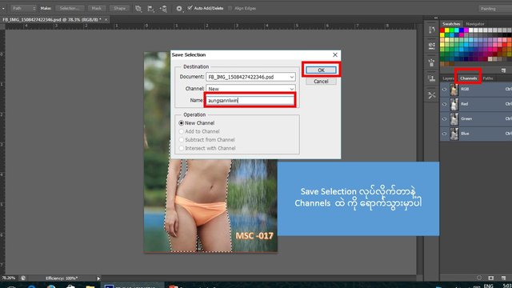Click Make Mask button
Image resolution: width=512 pixels, height=288 pixels.
(96, 8)
